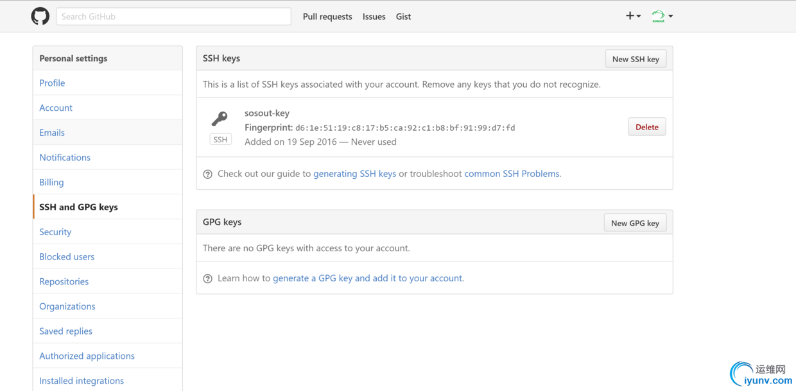The image size is (796, 391).
Task: Click the SSH help question mark icon
Action: click(x=207, y=174)
